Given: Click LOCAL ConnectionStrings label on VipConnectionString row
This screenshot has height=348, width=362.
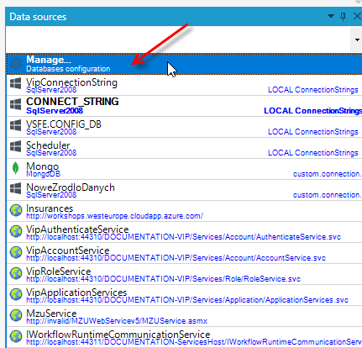Looking at the screenshot, I should [x=313, y=90].
